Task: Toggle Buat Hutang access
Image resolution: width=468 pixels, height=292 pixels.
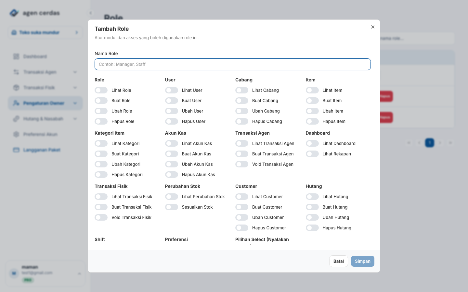Action: [x=312, y=207]
